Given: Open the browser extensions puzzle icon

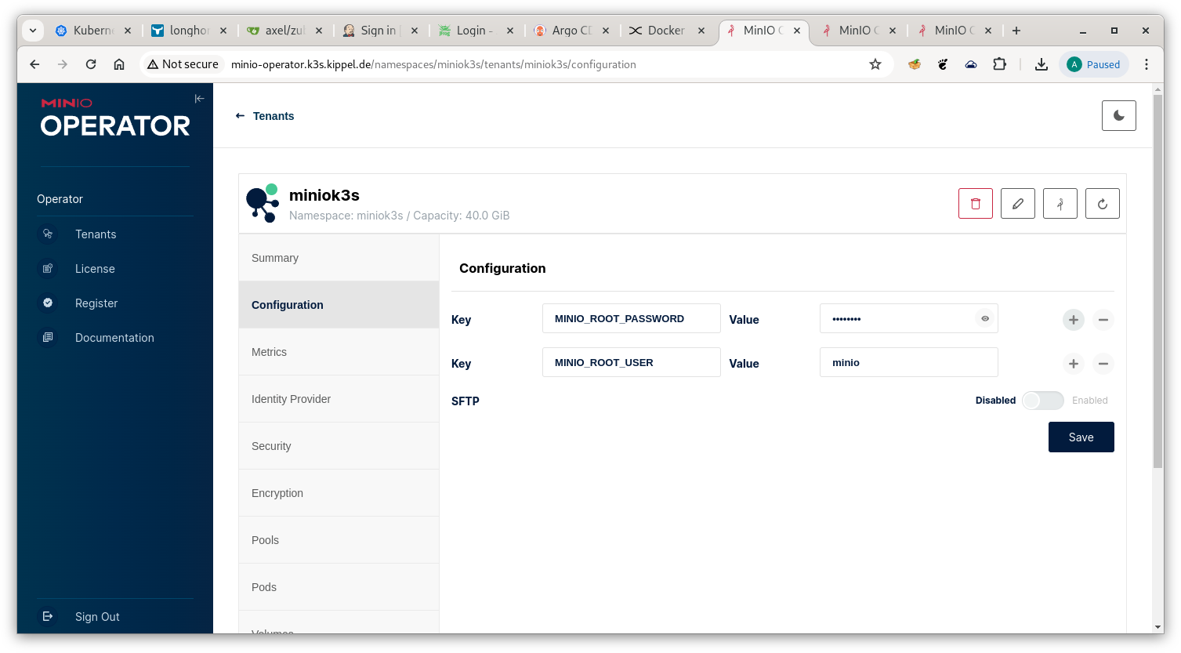Looking at the screenshot, I should [999, 64].
